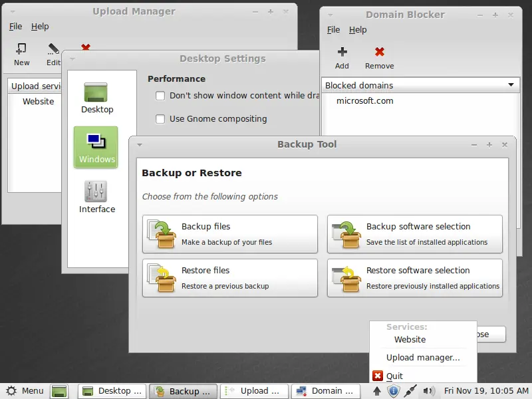Open Backup Tool window menu arrow
The image size is (532, 399).
click(140, 145)
